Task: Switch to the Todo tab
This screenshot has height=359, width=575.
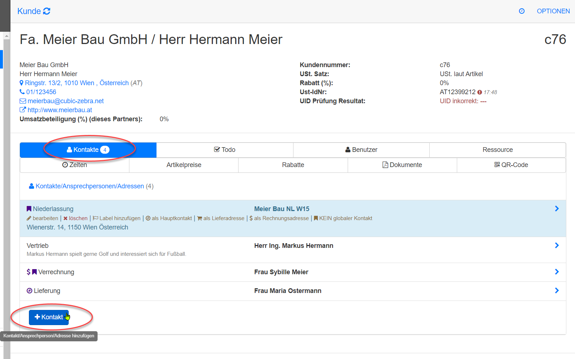Action: click(x=224, y=150)
